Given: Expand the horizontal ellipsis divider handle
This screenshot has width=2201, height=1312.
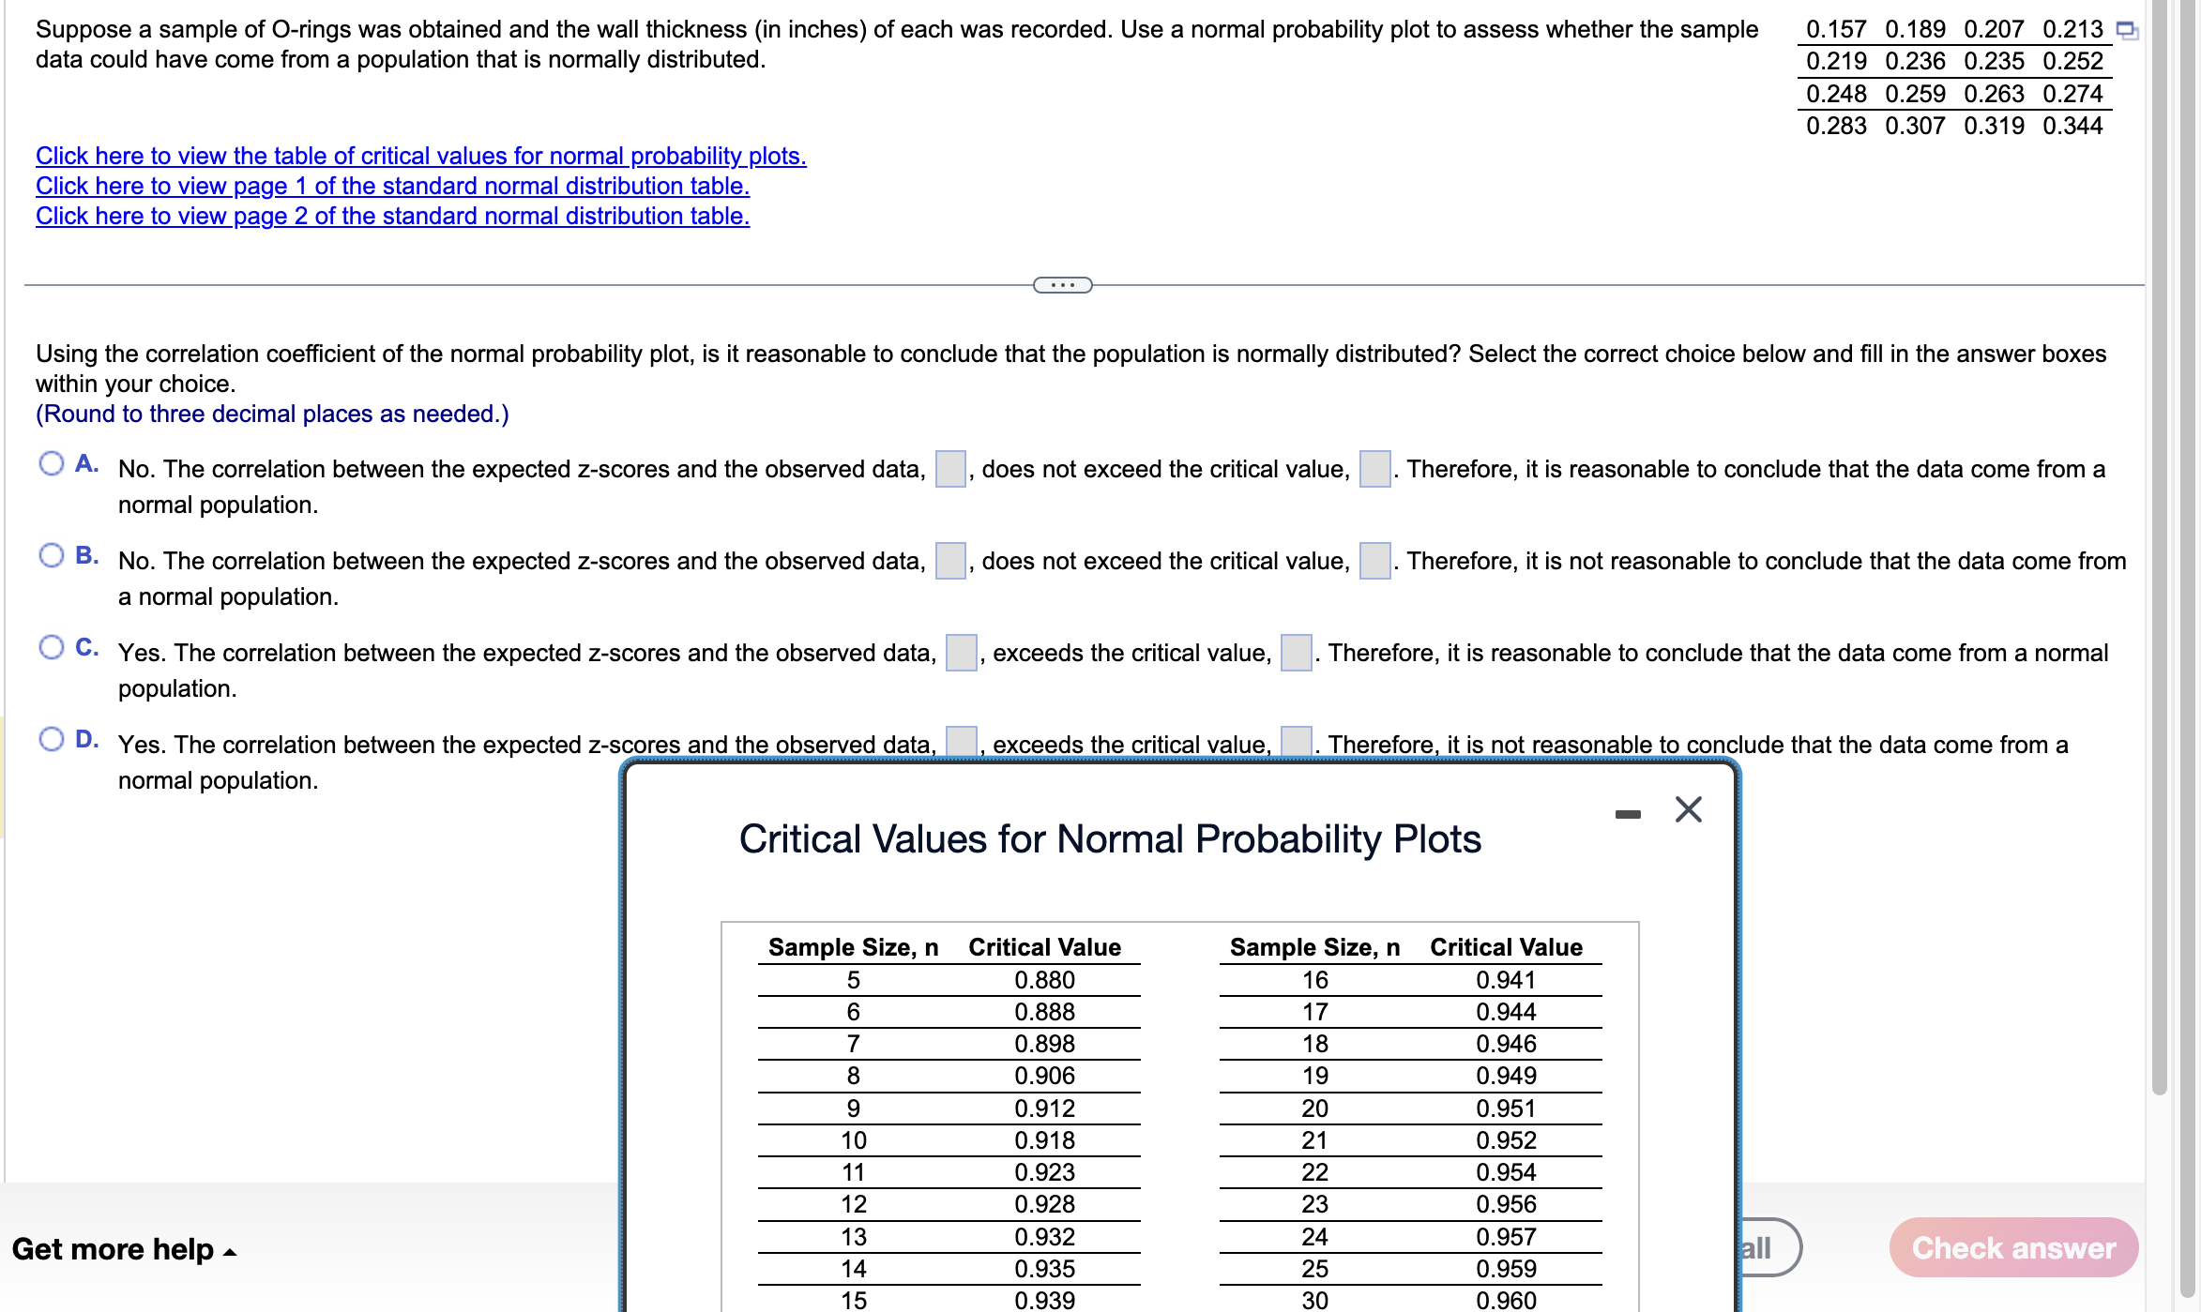Looking at the screenshot, I should pos(1062,285).
